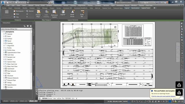The width and height of the screenshot is (185, 104).
Task: Select the Pressure Network tree item
Action: (x=13, y=78)
